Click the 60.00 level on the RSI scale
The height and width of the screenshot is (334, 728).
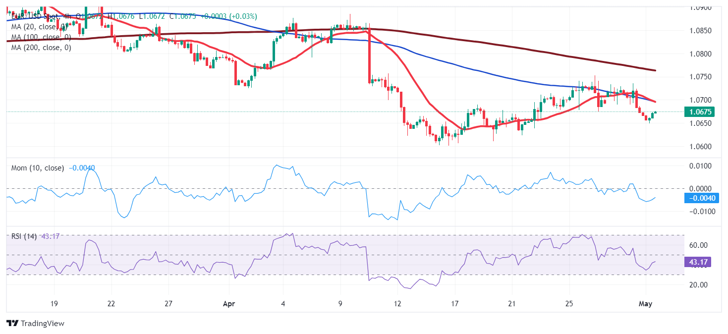(x=699, y=245)
